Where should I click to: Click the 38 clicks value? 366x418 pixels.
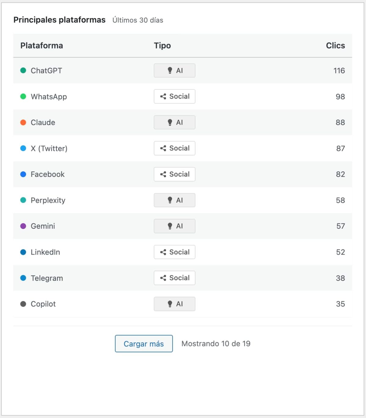pyautogui.click(x=340, y=278)
